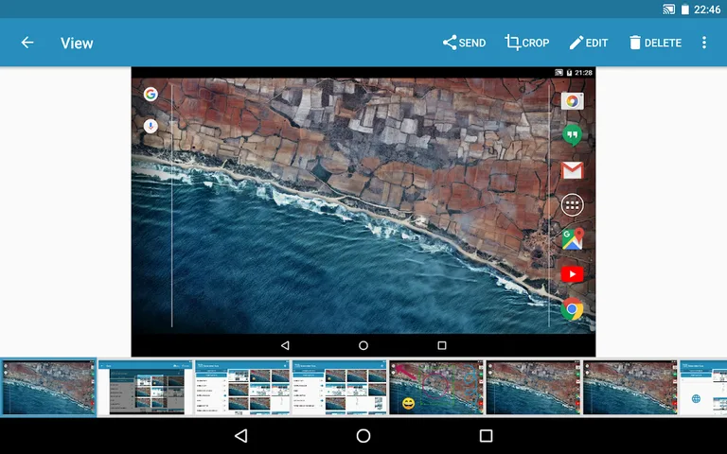Open the CROP tool
Viewport: 727px width, 454px height.
[x=526, y=43]
